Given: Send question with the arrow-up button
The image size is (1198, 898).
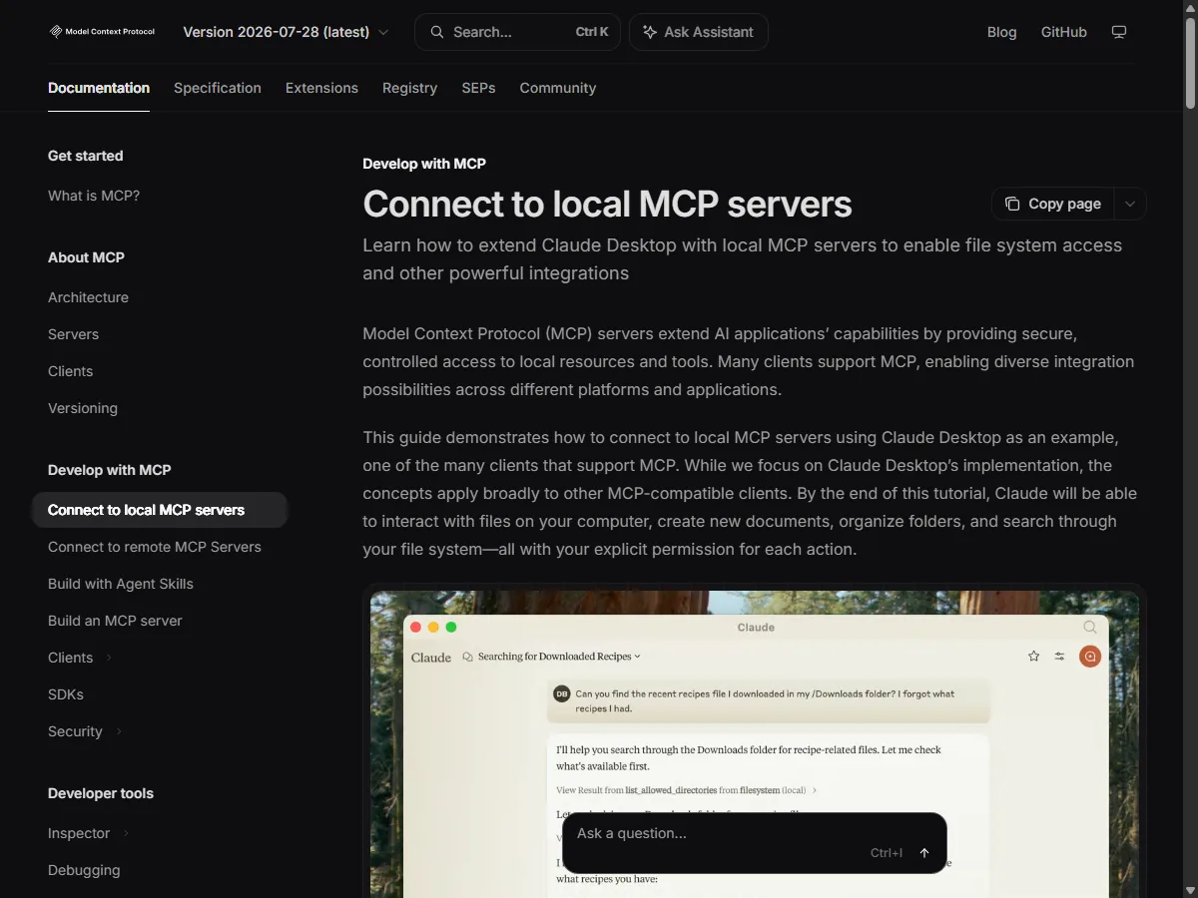Looking at the screenshot, I should pyautogui.click(x=924, y=853).
